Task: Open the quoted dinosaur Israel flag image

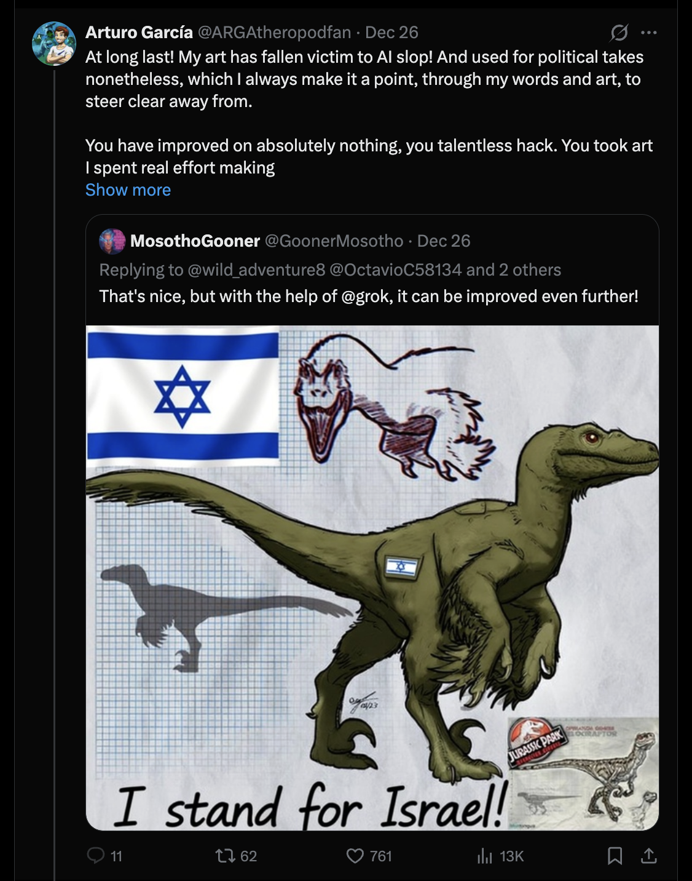Action: click(372, 578)
